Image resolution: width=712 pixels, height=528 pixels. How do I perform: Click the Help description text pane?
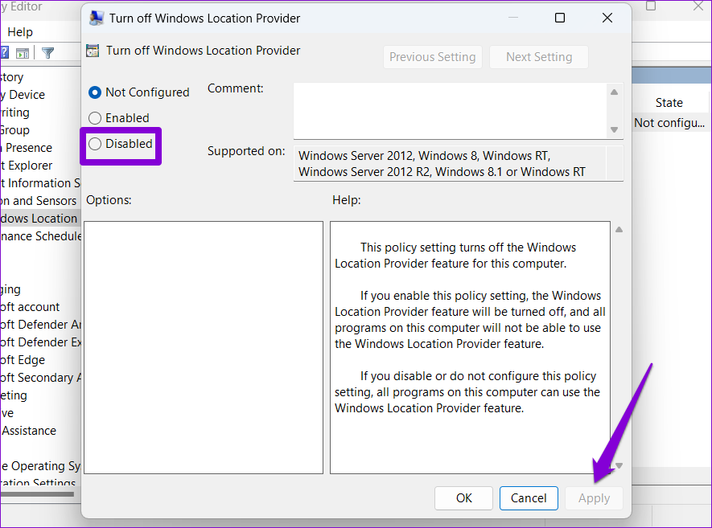point(470,347)
